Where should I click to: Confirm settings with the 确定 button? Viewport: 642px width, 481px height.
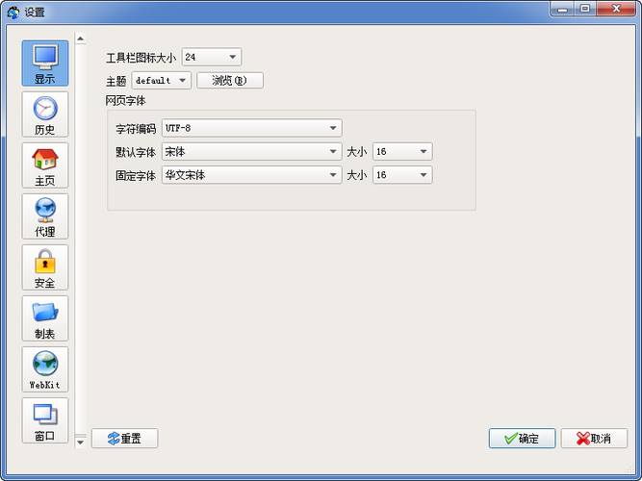pos(522,439)
